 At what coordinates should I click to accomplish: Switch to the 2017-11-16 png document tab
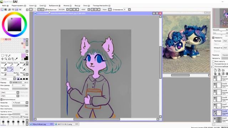click(x=67, y=124)
